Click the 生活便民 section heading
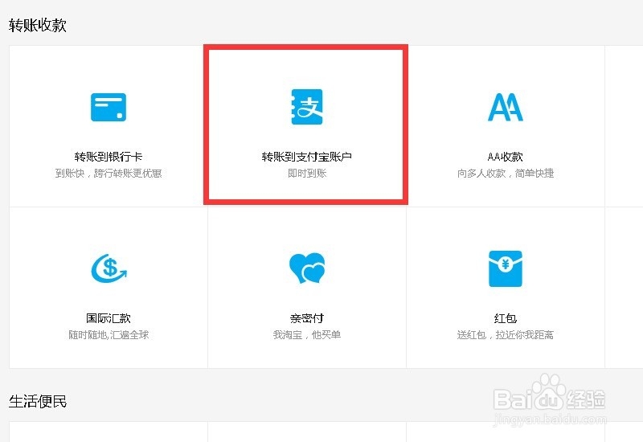 [37, 401]
